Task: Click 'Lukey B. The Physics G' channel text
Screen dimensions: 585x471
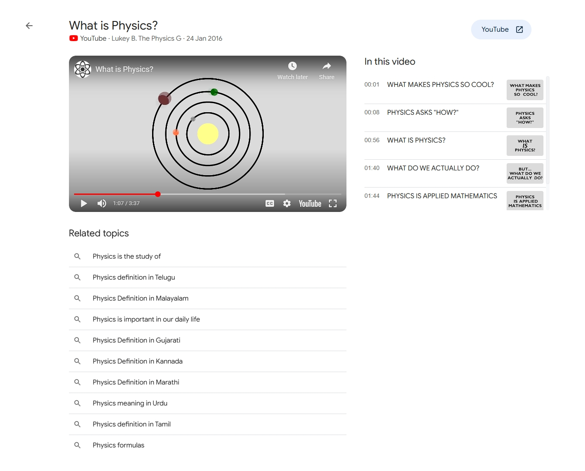Action: (x=146, y=39)
